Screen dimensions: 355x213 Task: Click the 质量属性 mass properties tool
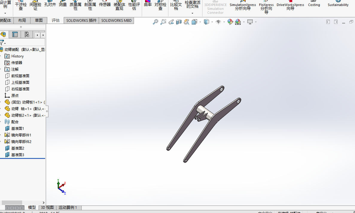tap(75, 5)
